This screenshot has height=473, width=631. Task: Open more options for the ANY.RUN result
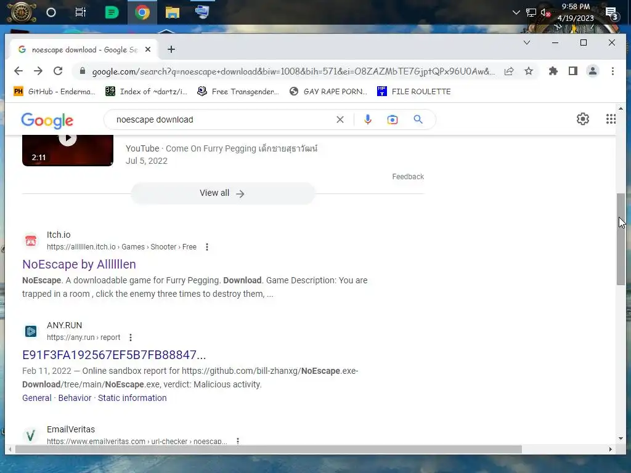(x=131, y=338)
